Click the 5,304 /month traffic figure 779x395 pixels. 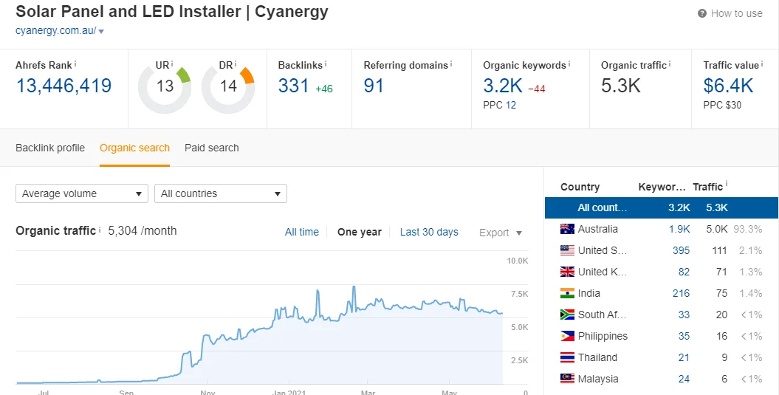142,230
